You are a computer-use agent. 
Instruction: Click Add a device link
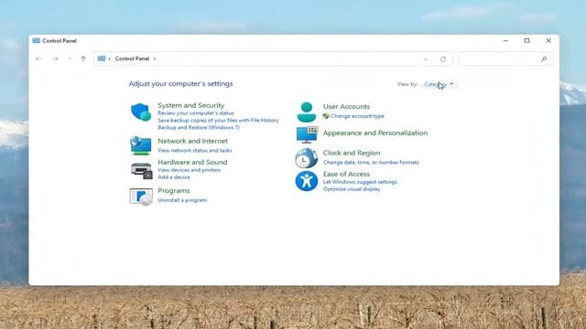coord(174,177)
